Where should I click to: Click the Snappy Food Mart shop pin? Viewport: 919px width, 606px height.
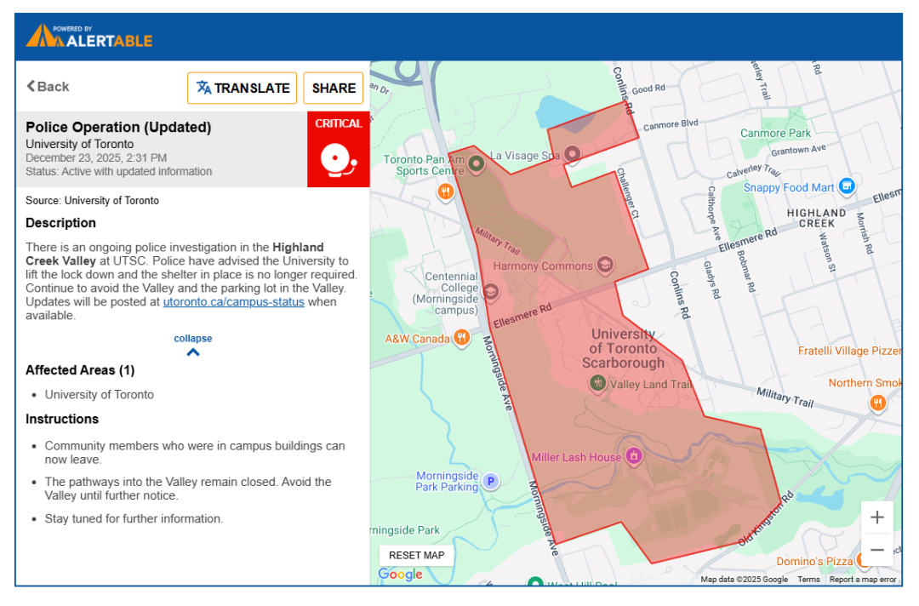click(x=846, y=186)
